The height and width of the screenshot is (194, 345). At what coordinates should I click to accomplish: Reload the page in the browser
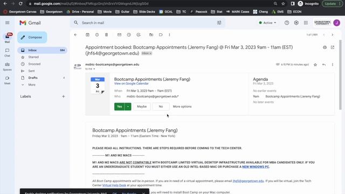pos(20,4)
